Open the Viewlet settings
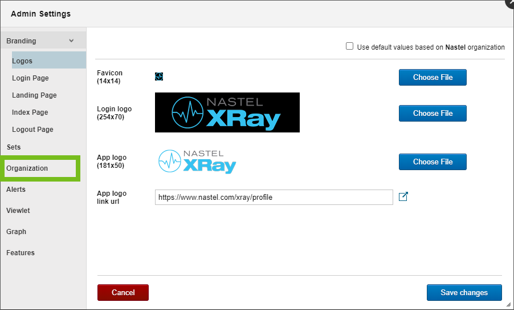Image resolution: width=514 pixels, height=310 pixels. pos(18,211)
